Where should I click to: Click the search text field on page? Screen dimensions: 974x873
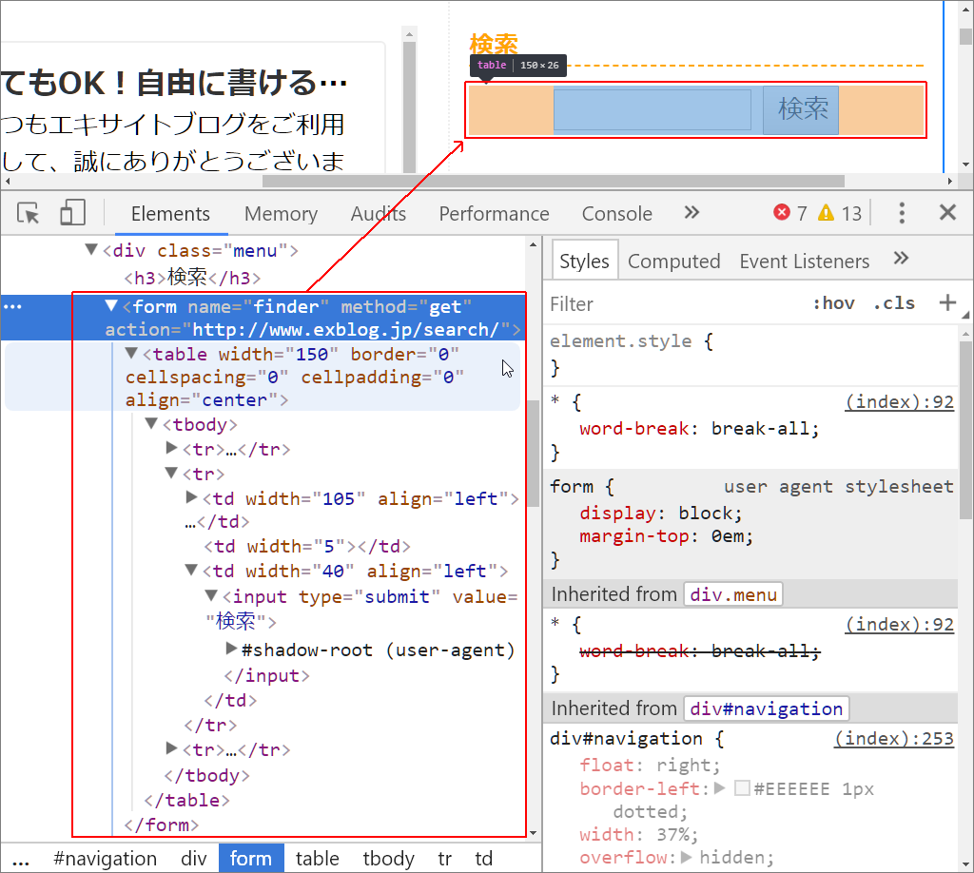tap(653, 110)
